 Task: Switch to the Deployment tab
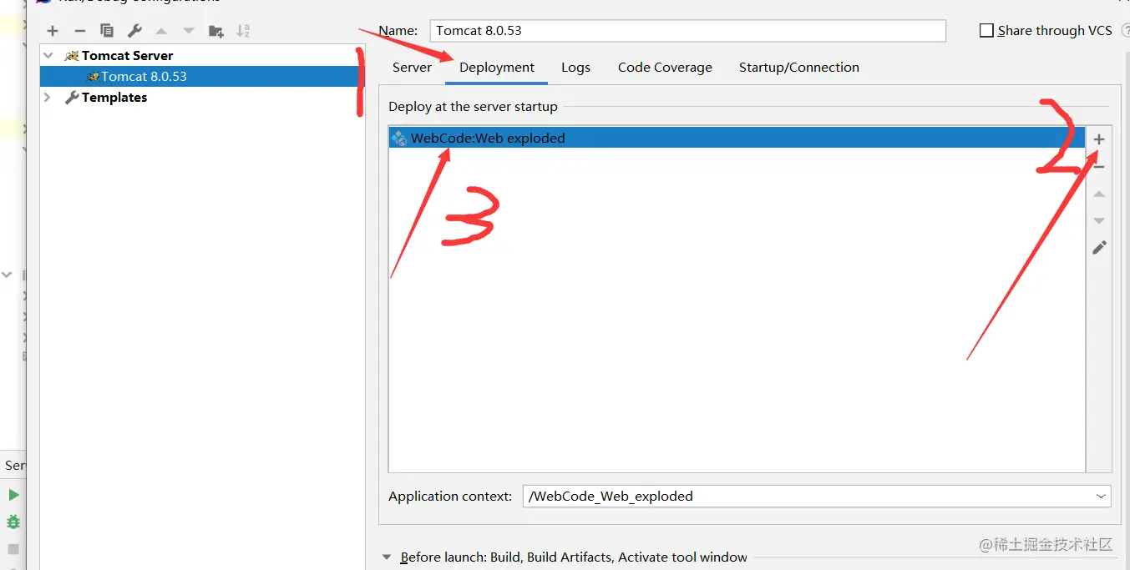497,68
